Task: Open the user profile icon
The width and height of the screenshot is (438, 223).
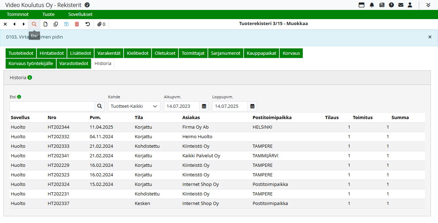Action: point(410,5)
